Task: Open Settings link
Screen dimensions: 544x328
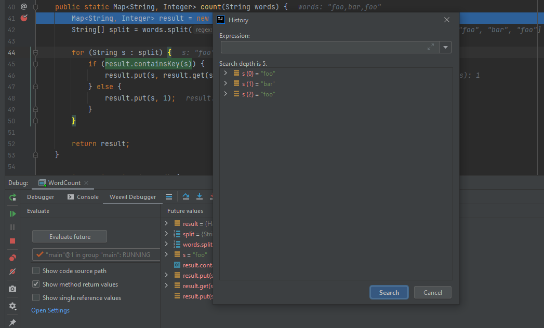Action: 50,310
